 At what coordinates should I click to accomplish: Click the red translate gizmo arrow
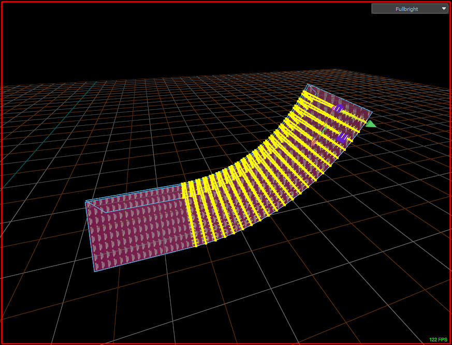[314, 142]
